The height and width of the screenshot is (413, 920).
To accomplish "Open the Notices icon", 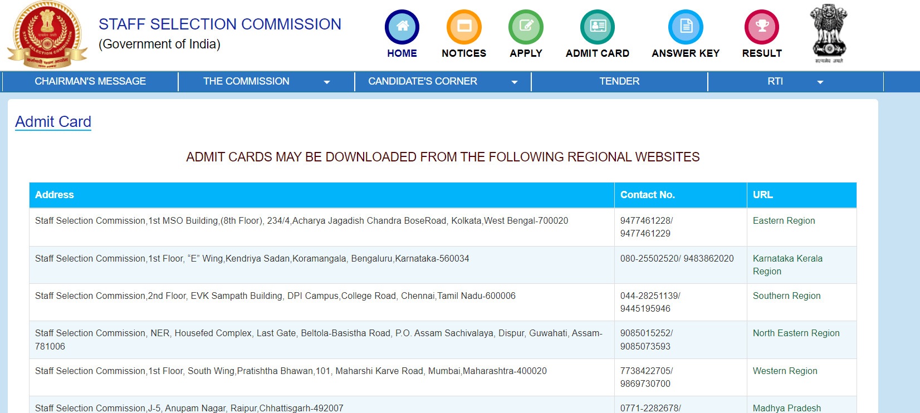I will (464, 27).
